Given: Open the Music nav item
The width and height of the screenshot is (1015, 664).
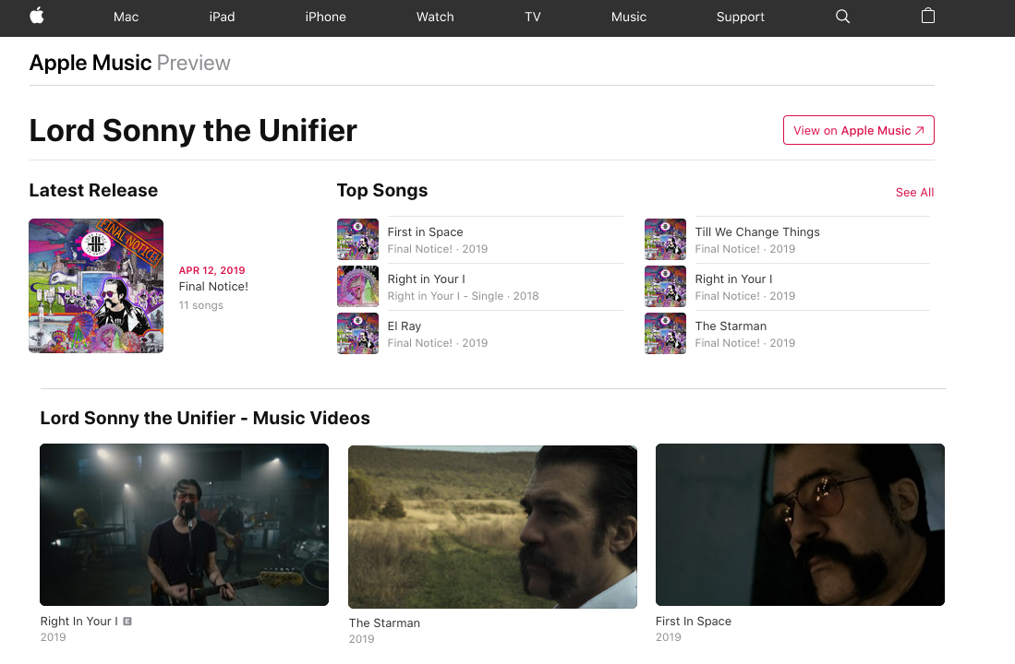Looking at the screenshot, I should pyautogui.click(x=629, y=17).
